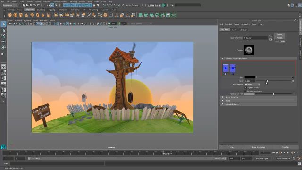Adjust the Alpha slider handle

coord(267,81)
